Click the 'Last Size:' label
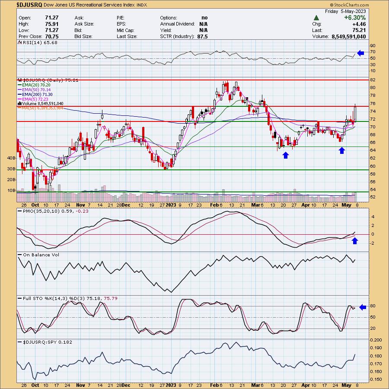The height and width of the screenshot is (389, 389). 127,36
